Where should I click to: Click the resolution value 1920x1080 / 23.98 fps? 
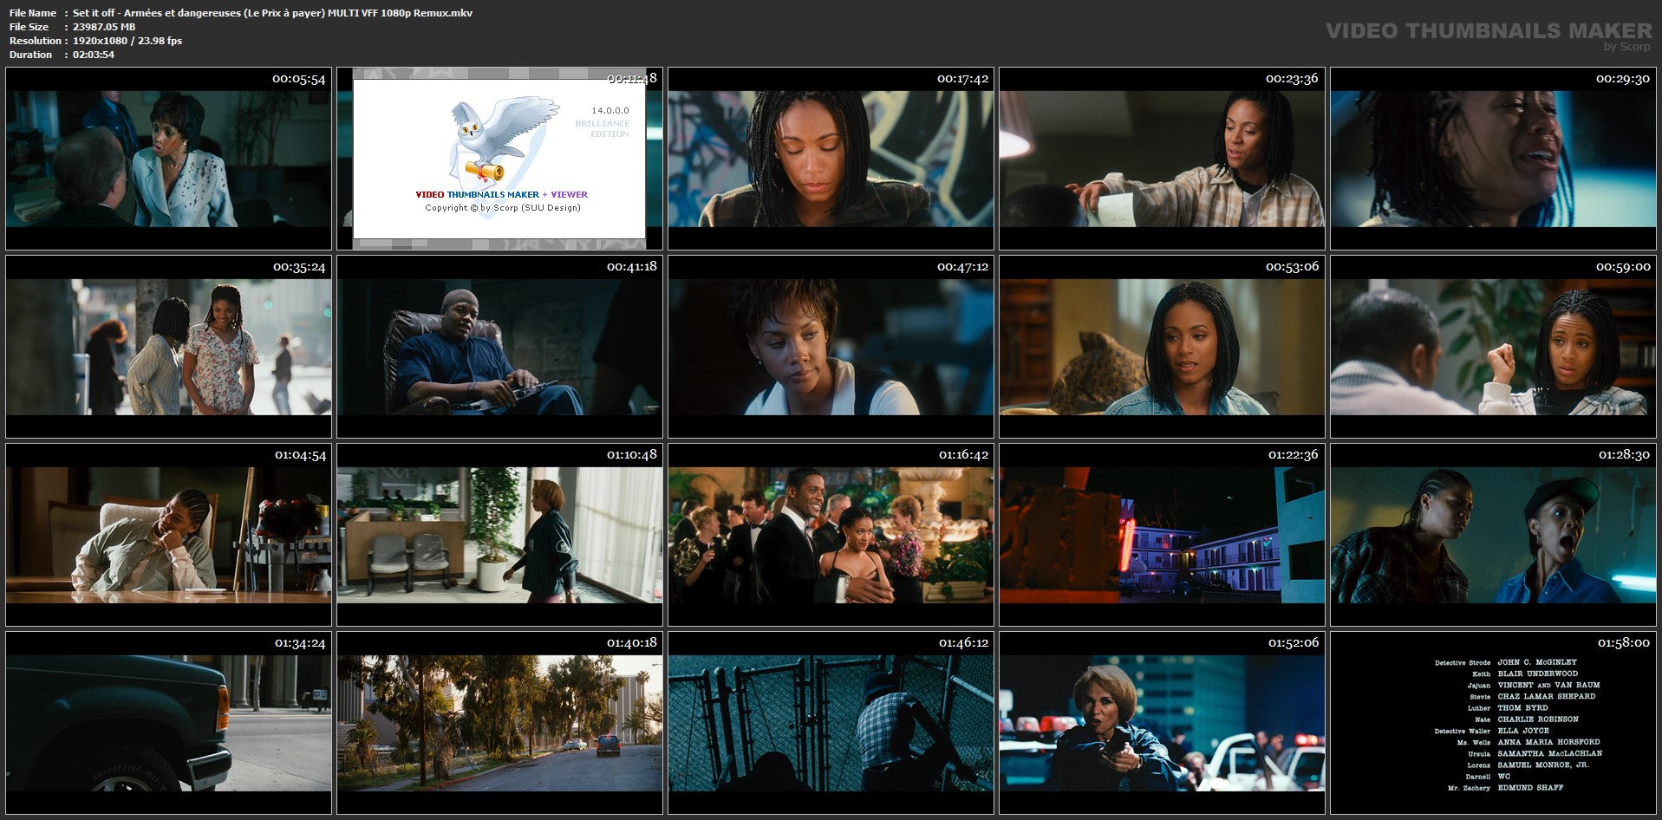pos(127,41)
